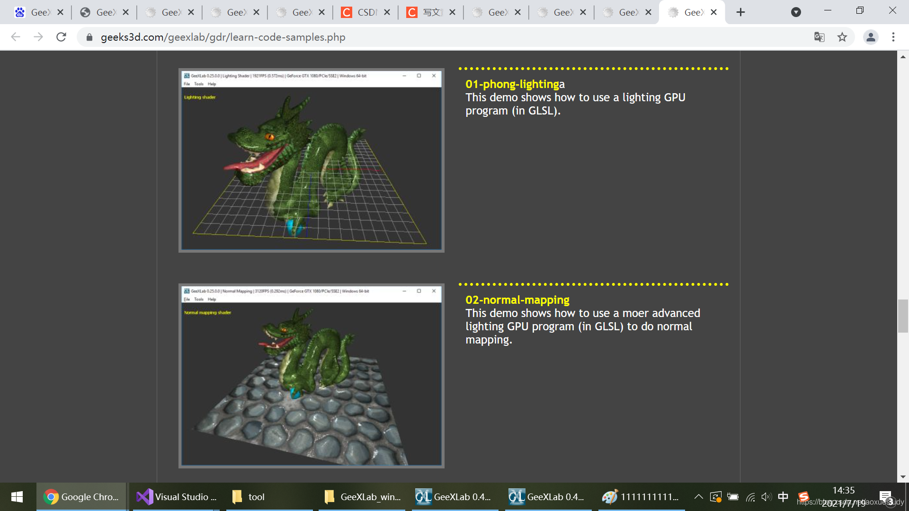Reload the page with the refresh icon
This screenshot has height=511, width=909.
(61, 37)
